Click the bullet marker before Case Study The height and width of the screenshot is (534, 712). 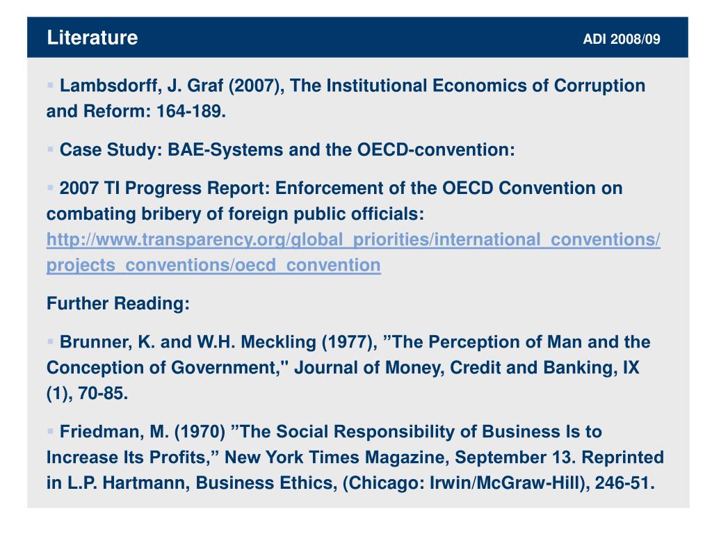coord(50,149)
